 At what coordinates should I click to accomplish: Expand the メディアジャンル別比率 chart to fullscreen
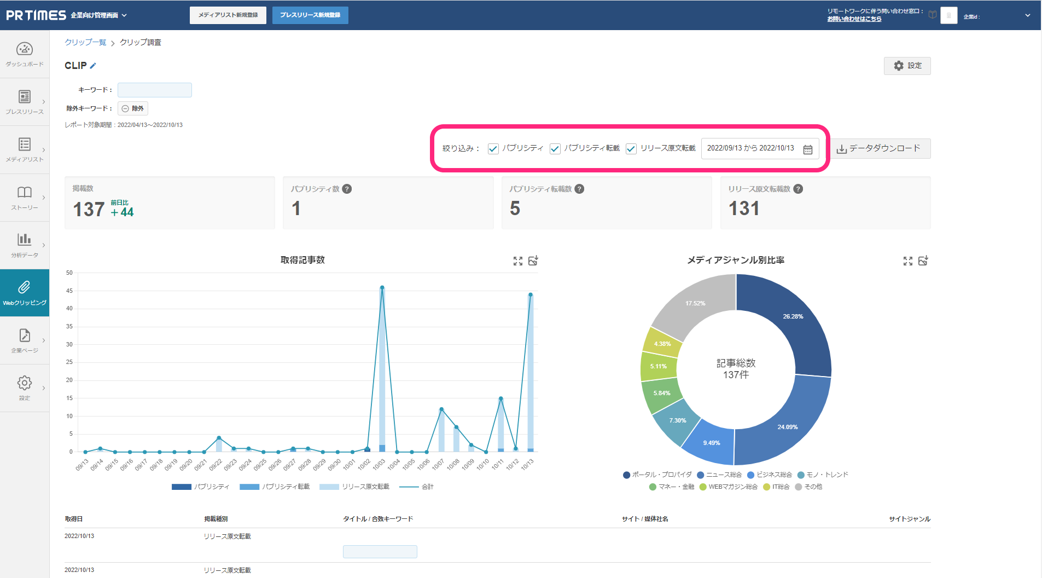pos(908,261)
